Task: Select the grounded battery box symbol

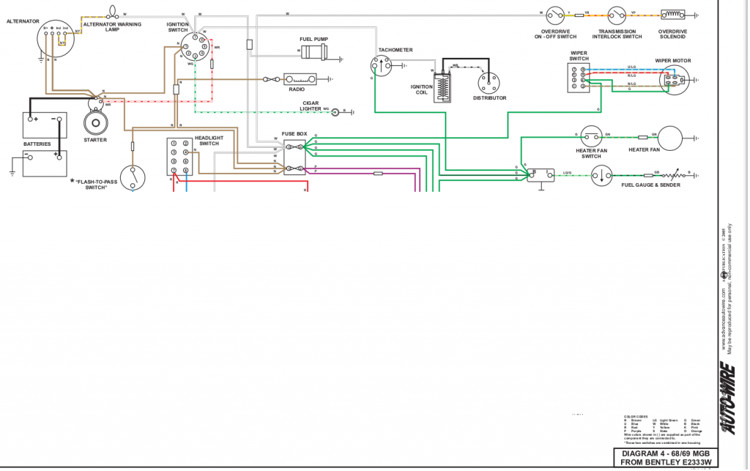Action: 45,163
